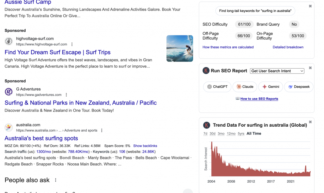
Task: Run the SEO report with ChatGPT
Action: pos(217,87)
